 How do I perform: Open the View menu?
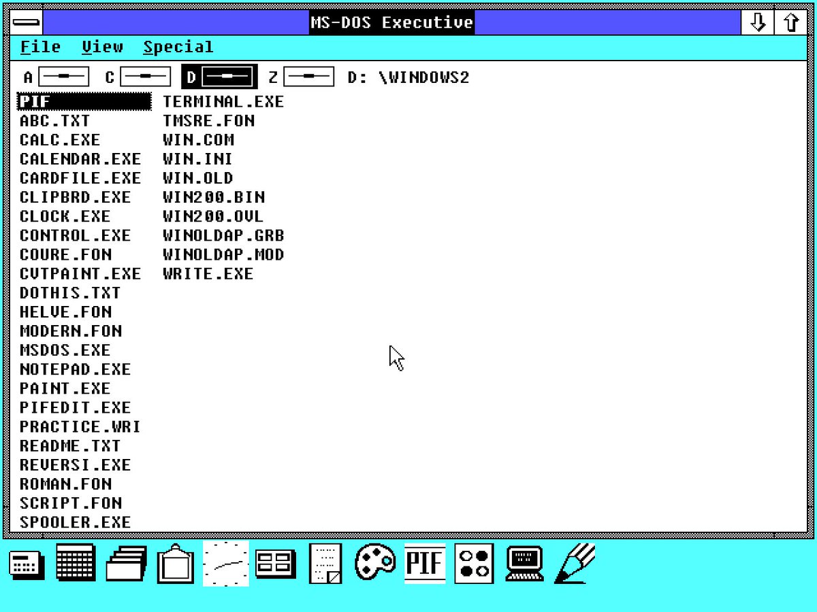point(102,48)
